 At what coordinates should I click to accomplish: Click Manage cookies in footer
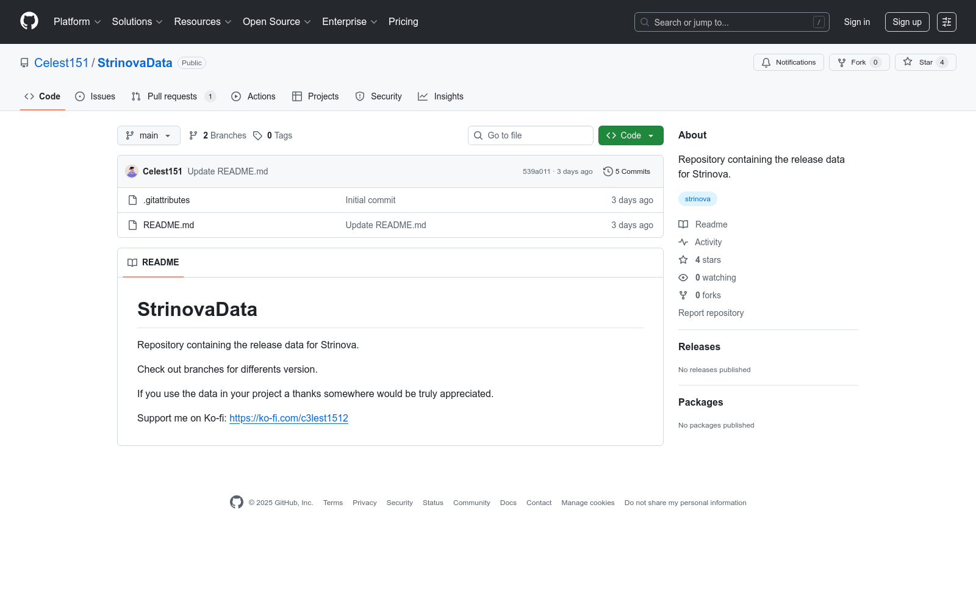coord(588,503)
